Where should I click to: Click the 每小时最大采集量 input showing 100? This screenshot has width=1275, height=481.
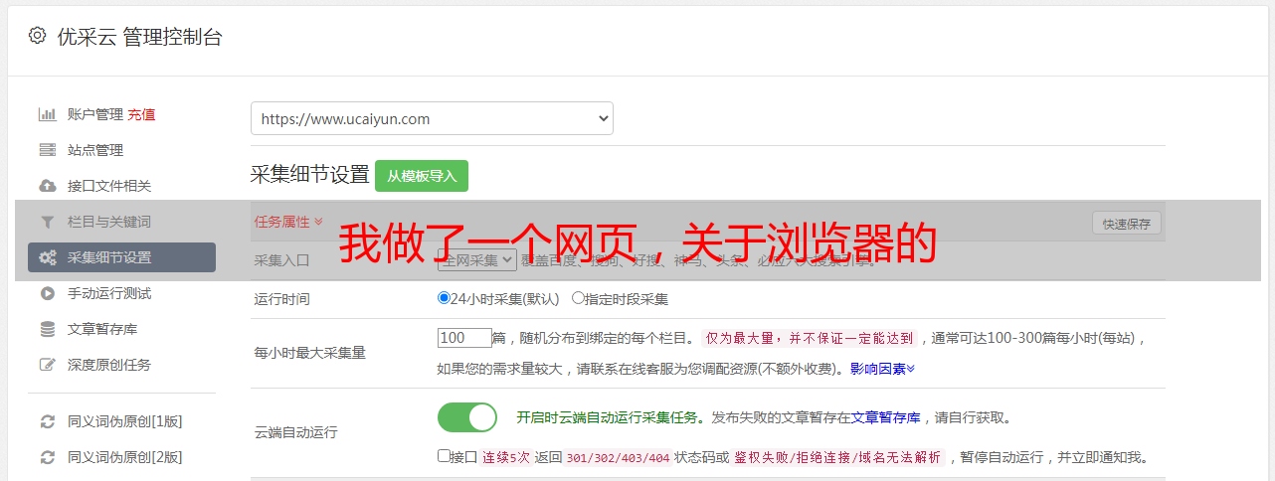pos(464,338)
